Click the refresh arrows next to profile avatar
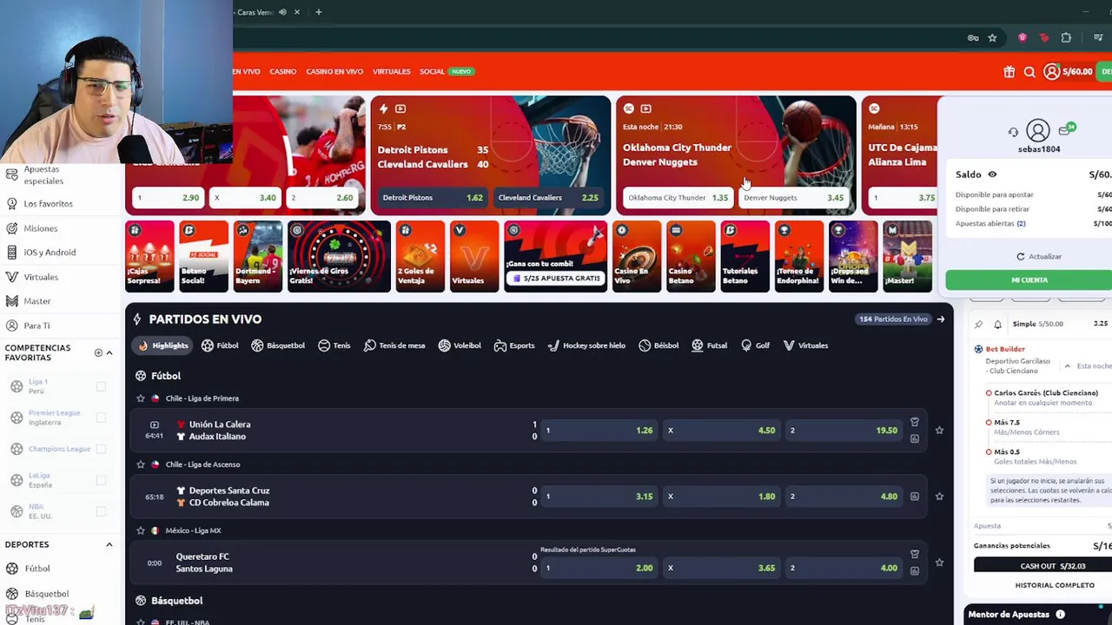The height and width of the screenshot is (625, 1112). [x=1013, y=132]
